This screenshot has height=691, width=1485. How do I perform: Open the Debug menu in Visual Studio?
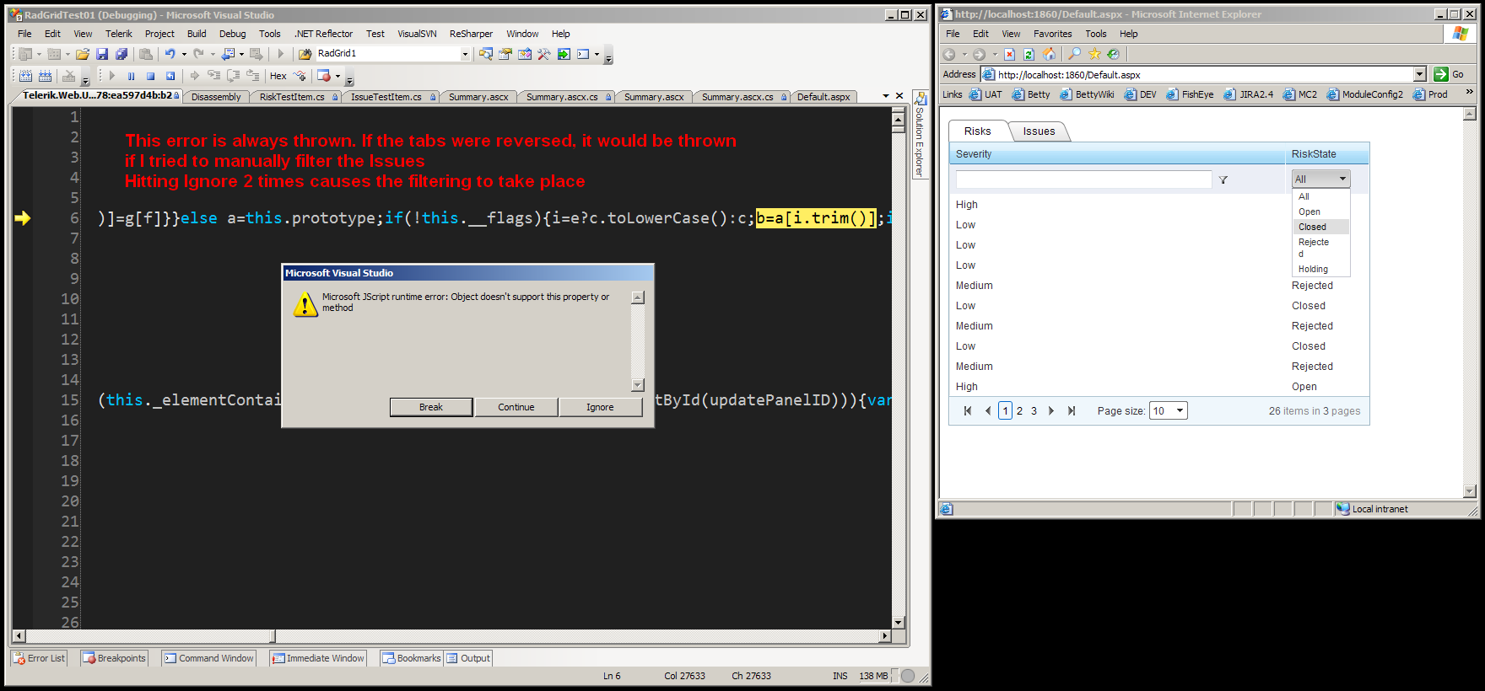click(x=232, y=34)
